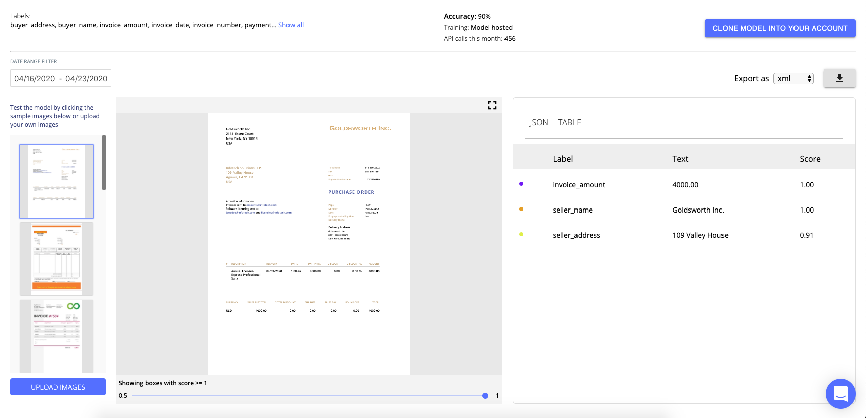The width and height of the screenshot is (866, 418).
Task: Open the chat support bubble icon
Action: click(x=840, y=393)
